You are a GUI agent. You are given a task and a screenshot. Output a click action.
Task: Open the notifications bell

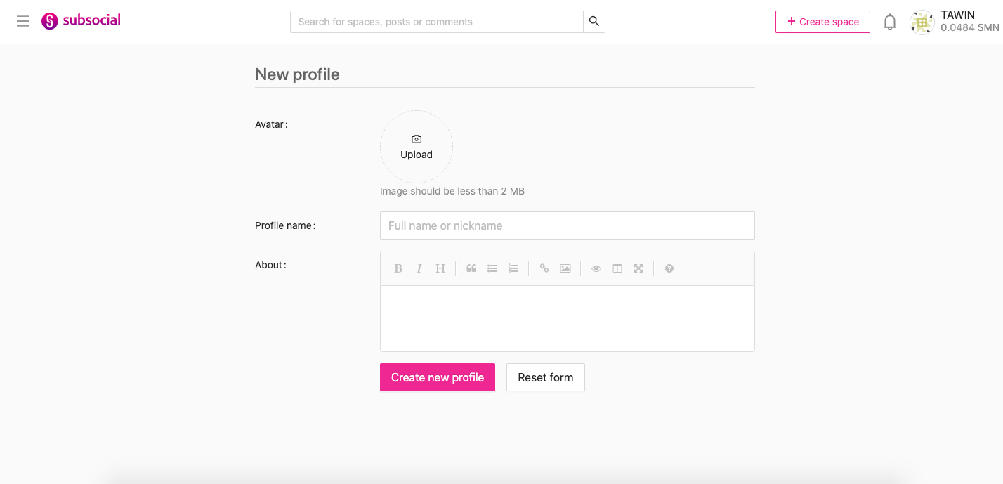(890, 22)
